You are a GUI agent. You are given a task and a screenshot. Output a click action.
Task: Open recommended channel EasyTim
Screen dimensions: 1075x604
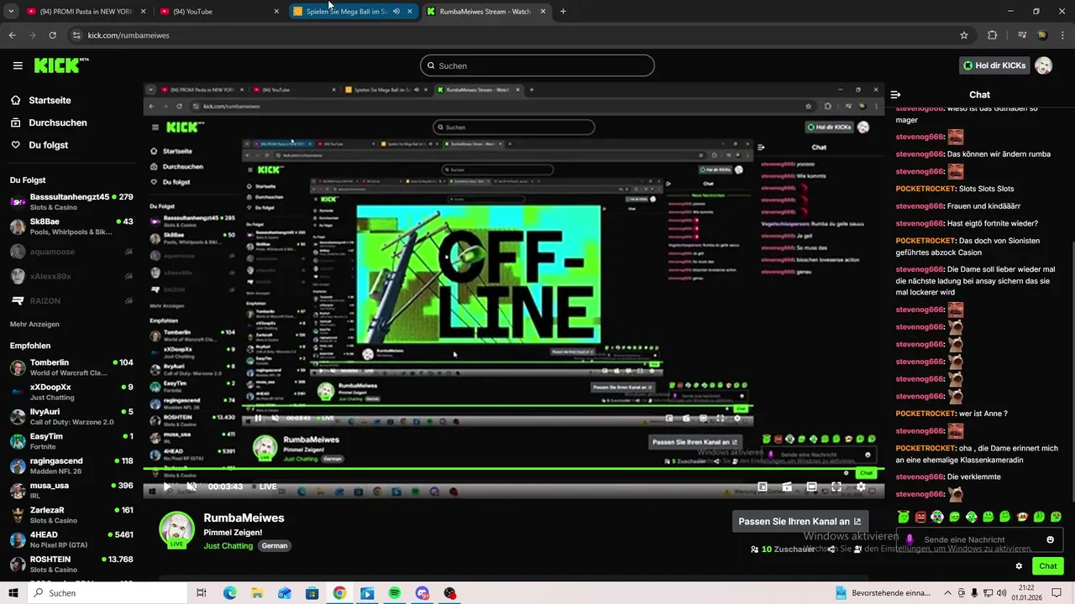(71, 441)
